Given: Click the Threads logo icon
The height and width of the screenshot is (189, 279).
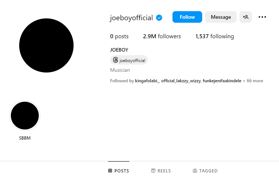Looking at the screenshot, I should tap(116, 60).
